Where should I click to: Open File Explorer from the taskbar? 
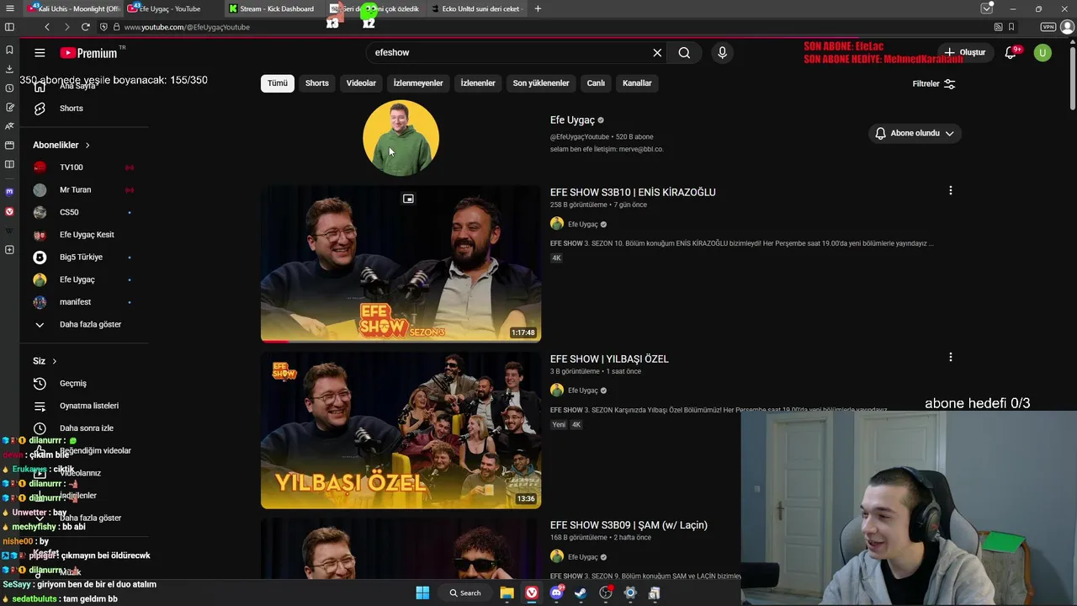click(507, 593)
